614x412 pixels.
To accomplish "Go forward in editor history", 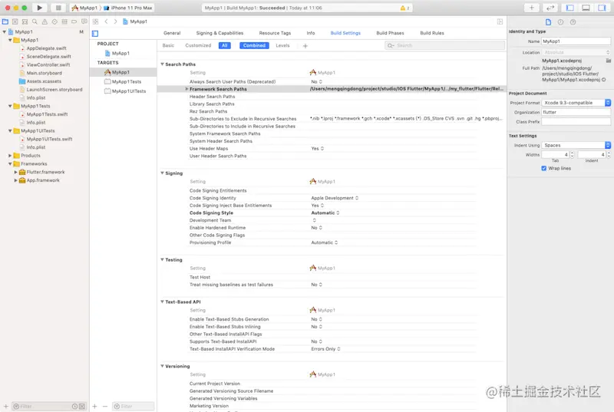I will pyautogui.click(x=115, y=21).
